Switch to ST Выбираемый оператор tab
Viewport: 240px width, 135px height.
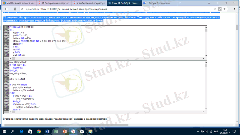tap(54, 3)
